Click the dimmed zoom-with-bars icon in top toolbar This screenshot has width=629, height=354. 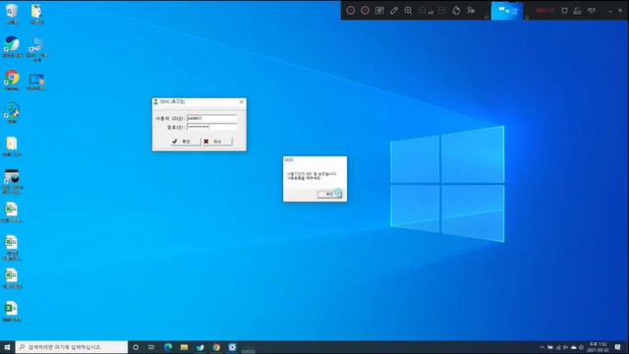[426, 11]
